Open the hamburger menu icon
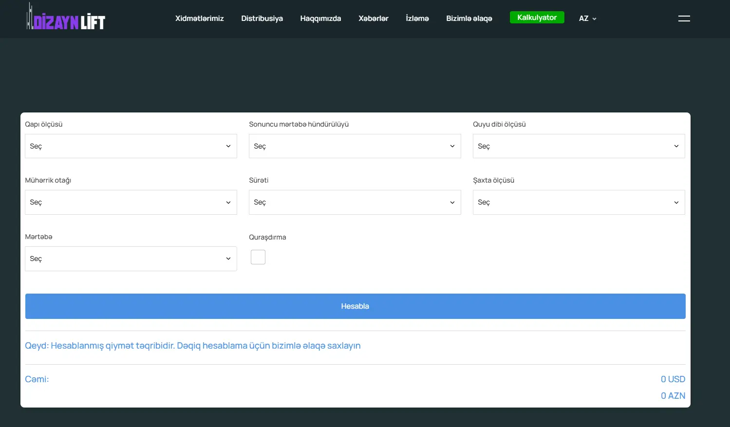 [x=684, y=19]
